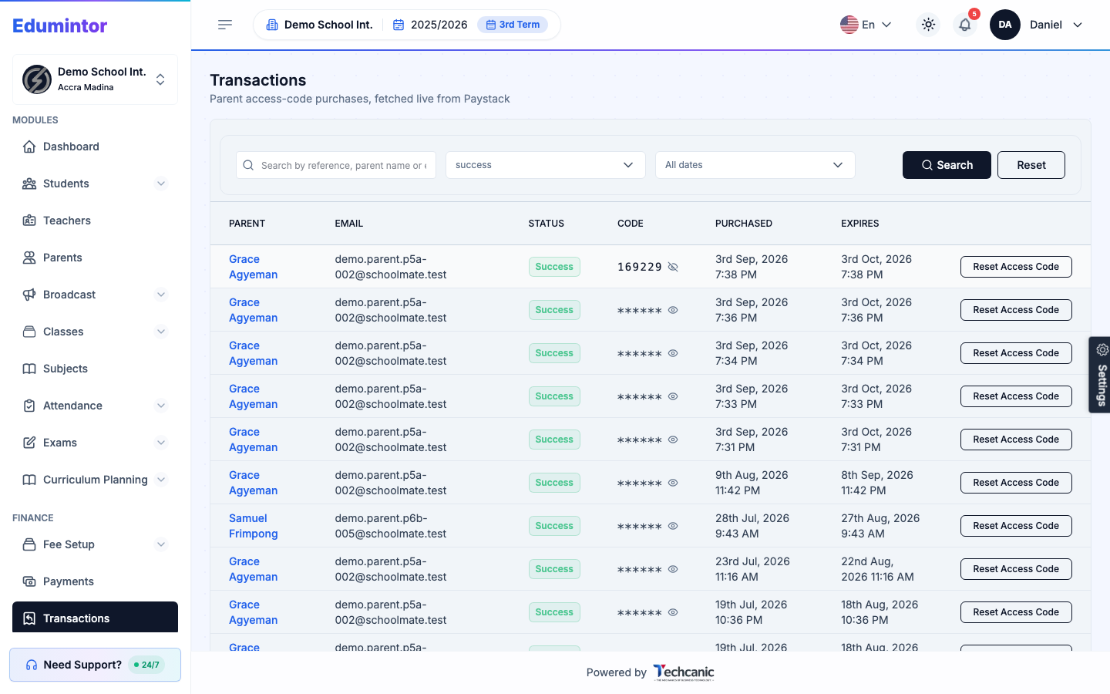Image resolution: width=1110 pixels, height=694 pixels.
Task: Focus the reference or parent search field
Action: [336, 165]
